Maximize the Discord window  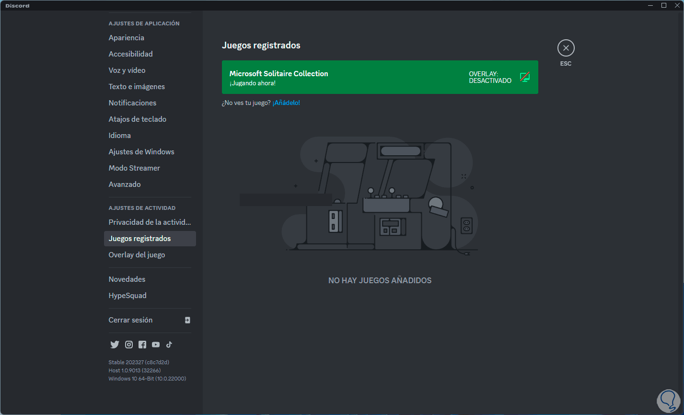(x=664, y=5)
